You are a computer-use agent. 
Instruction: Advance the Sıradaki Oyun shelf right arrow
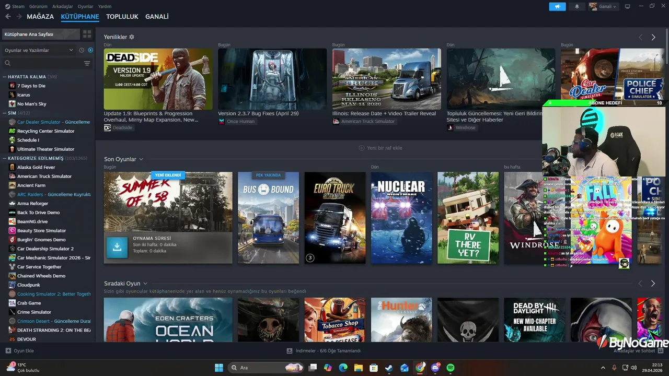coord(653,283)
